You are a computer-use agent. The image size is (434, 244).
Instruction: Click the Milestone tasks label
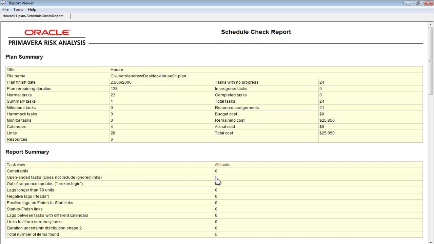point(21,108)
